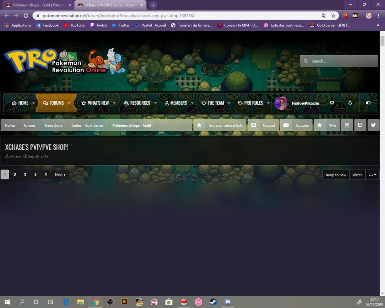Click the Watch thread button
Image resolution: width=385 pixels, height=308 pixels.
357,175
